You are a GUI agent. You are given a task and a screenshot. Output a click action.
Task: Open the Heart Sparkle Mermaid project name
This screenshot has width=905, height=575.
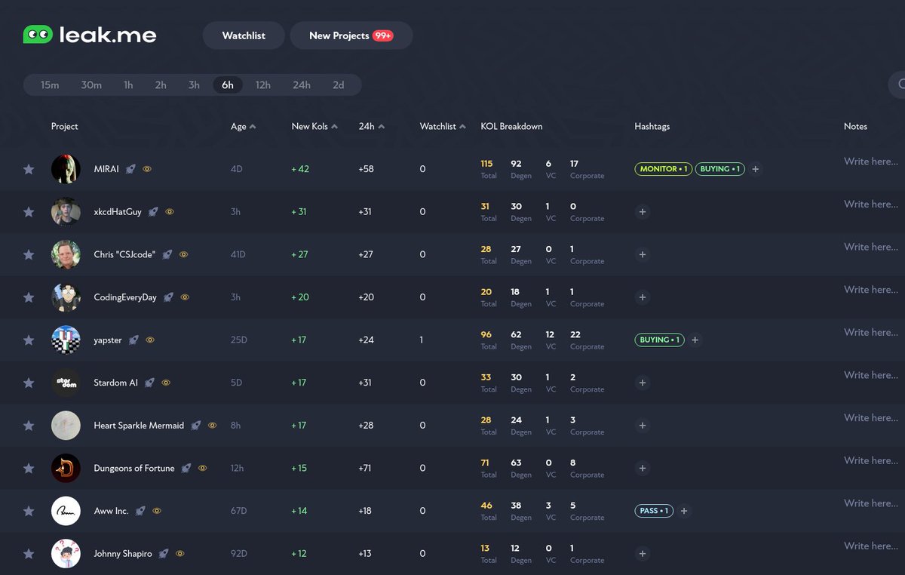point(139,426)
